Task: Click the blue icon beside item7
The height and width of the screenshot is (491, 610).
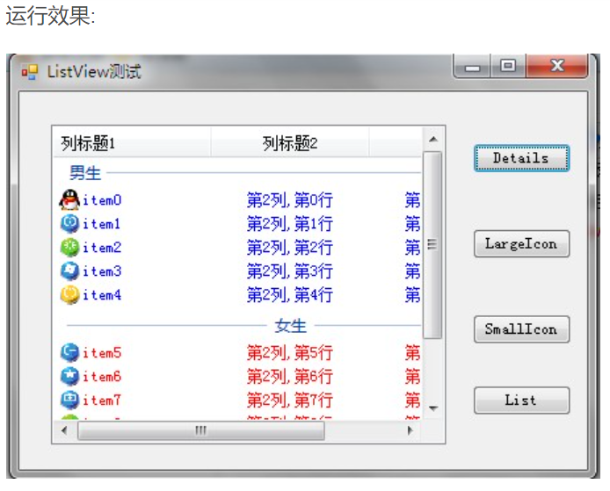Action: point(69,400)
